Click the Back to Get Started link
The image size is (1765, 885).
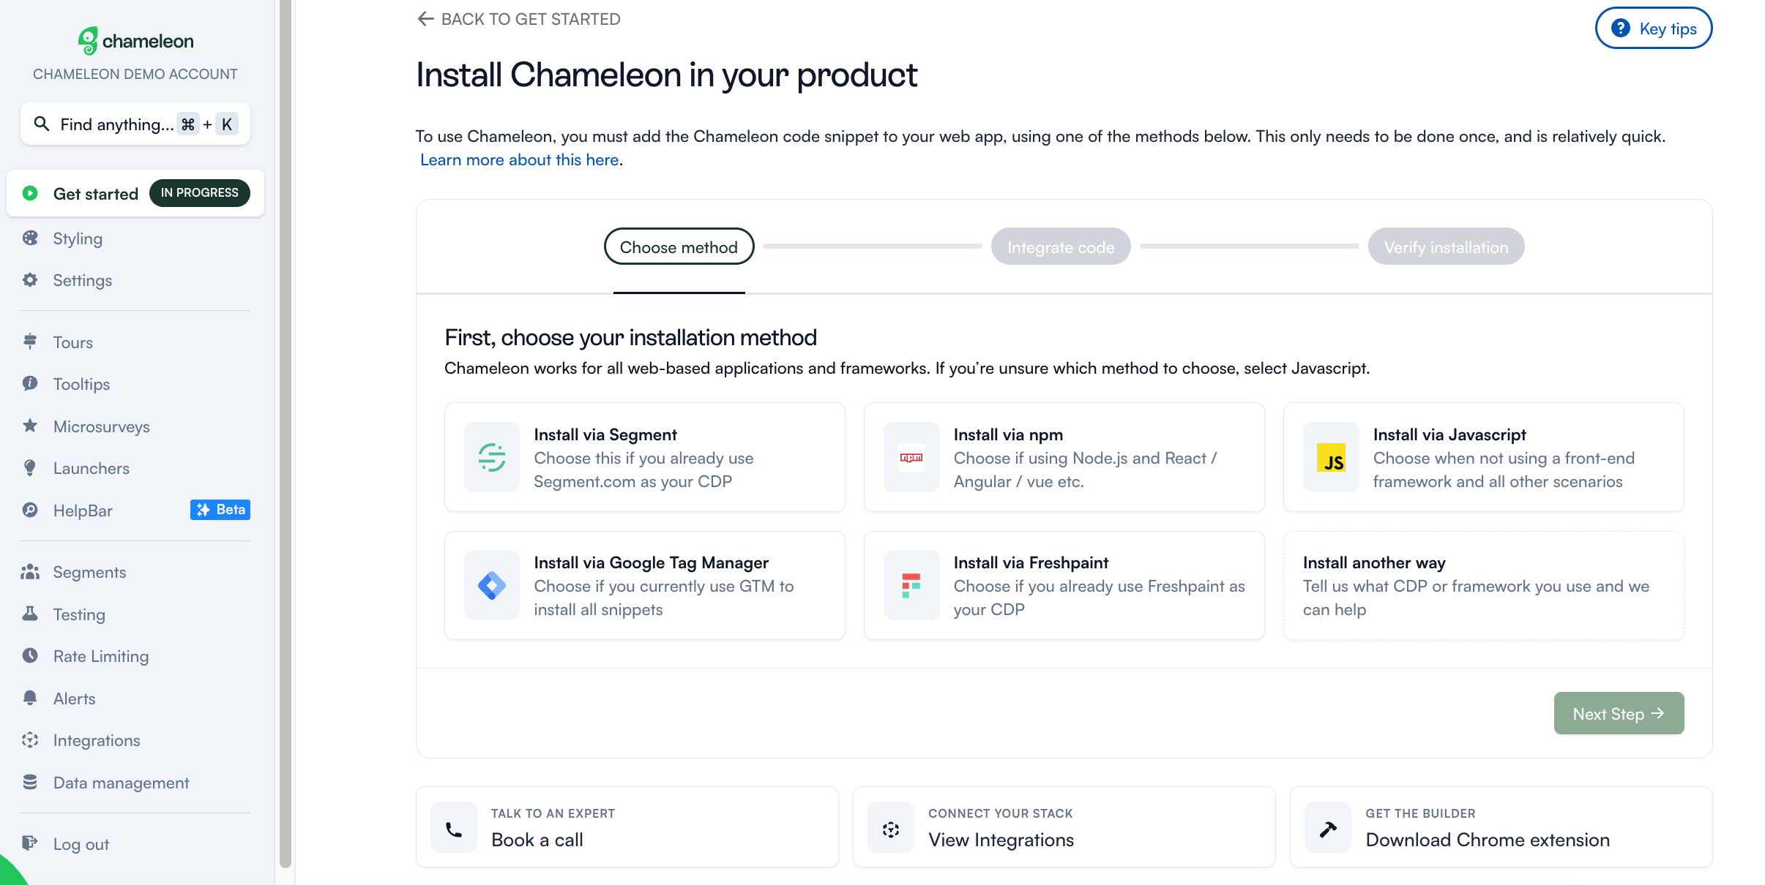coord(518,19)
